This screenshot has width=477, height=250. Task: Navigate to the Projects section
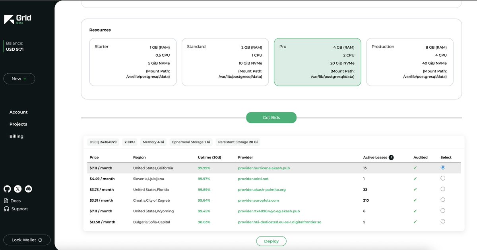pyautogui.click(x=18, y=124)
